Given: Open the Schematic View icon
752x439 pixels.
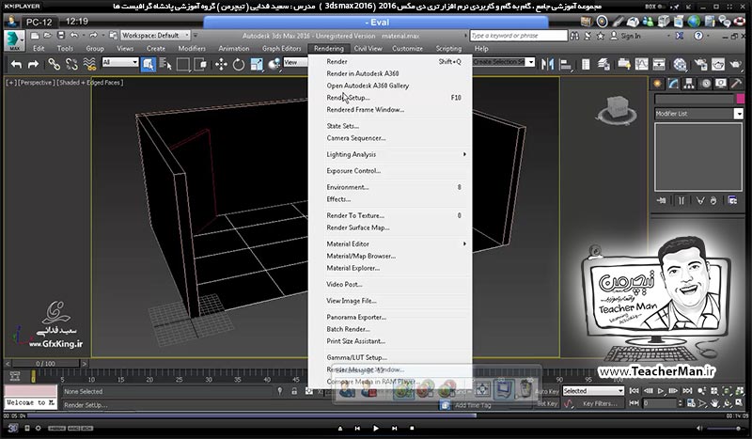Looking at the screenshot, I should (659, 64).
